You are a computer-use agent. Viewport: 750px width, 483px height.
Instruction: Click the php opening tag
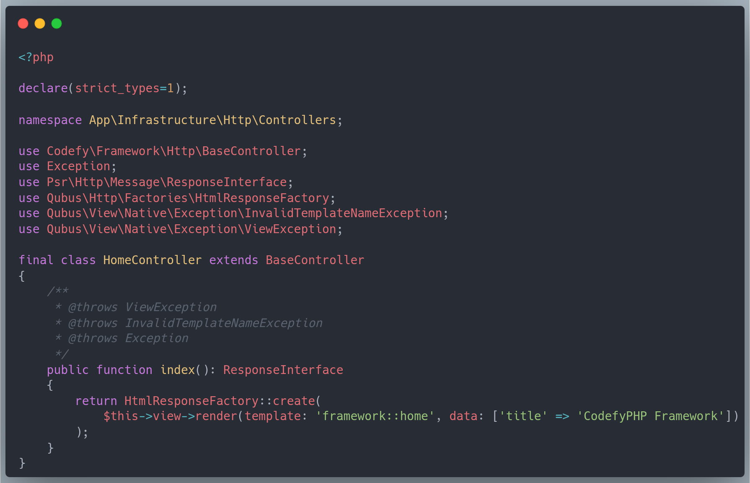[x=36, y=57]
